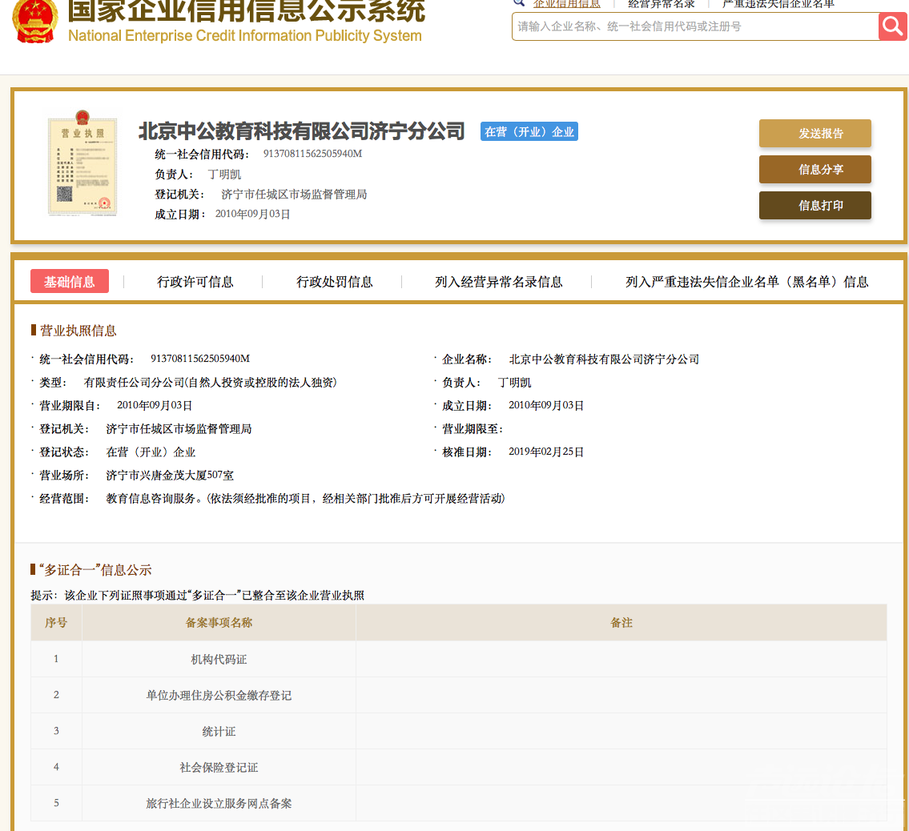Click the license-info 登记状态 value 在营（开业）企业

pos(151,452)
